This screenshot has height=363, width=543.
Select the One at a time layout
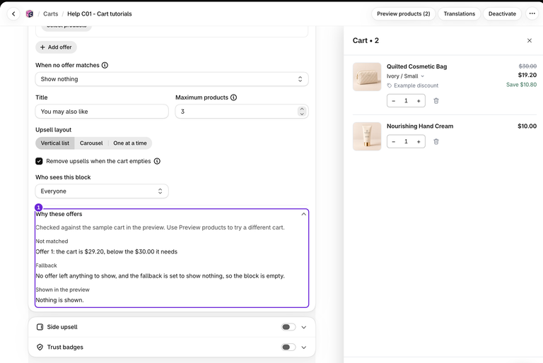point(130,143)
